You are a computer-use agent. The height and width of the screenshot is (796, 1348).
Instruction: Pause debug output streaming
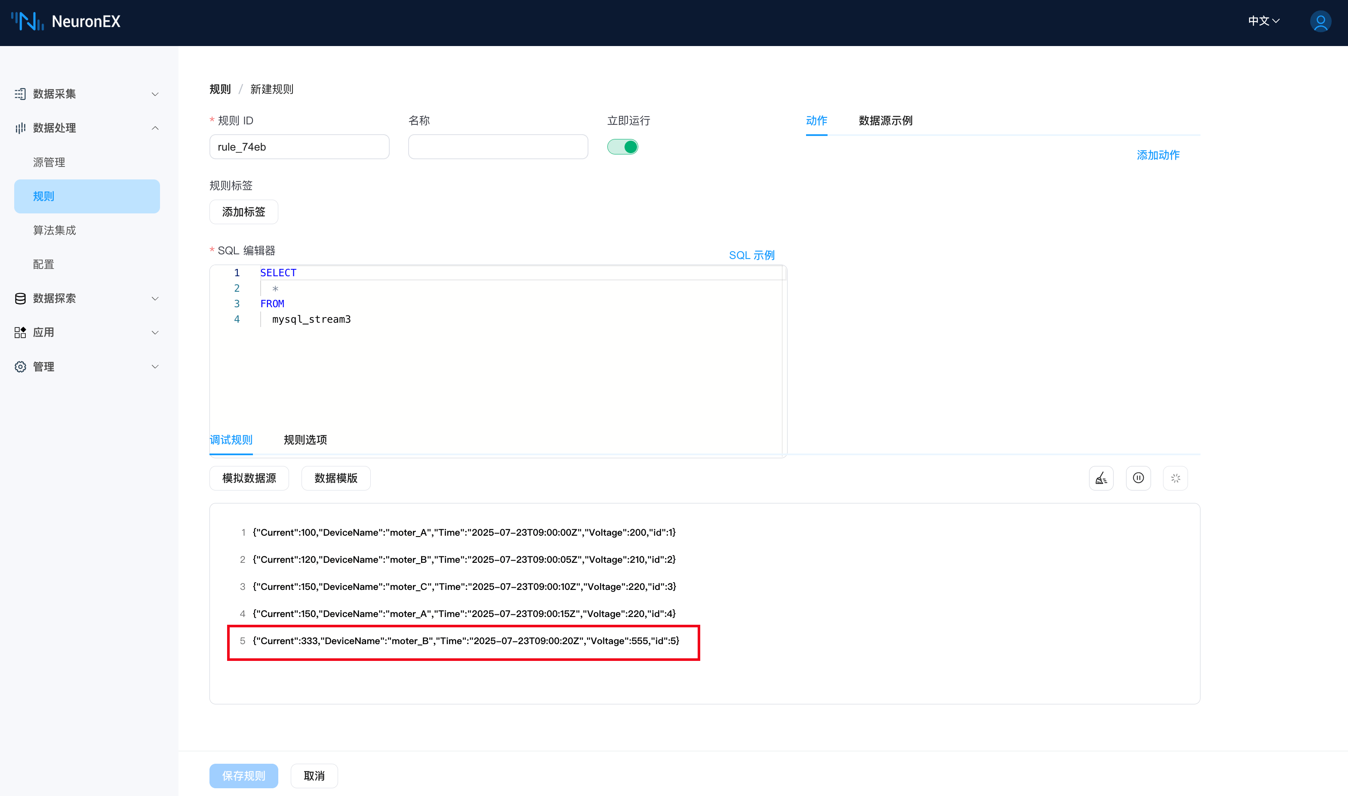pos(1139,478)
